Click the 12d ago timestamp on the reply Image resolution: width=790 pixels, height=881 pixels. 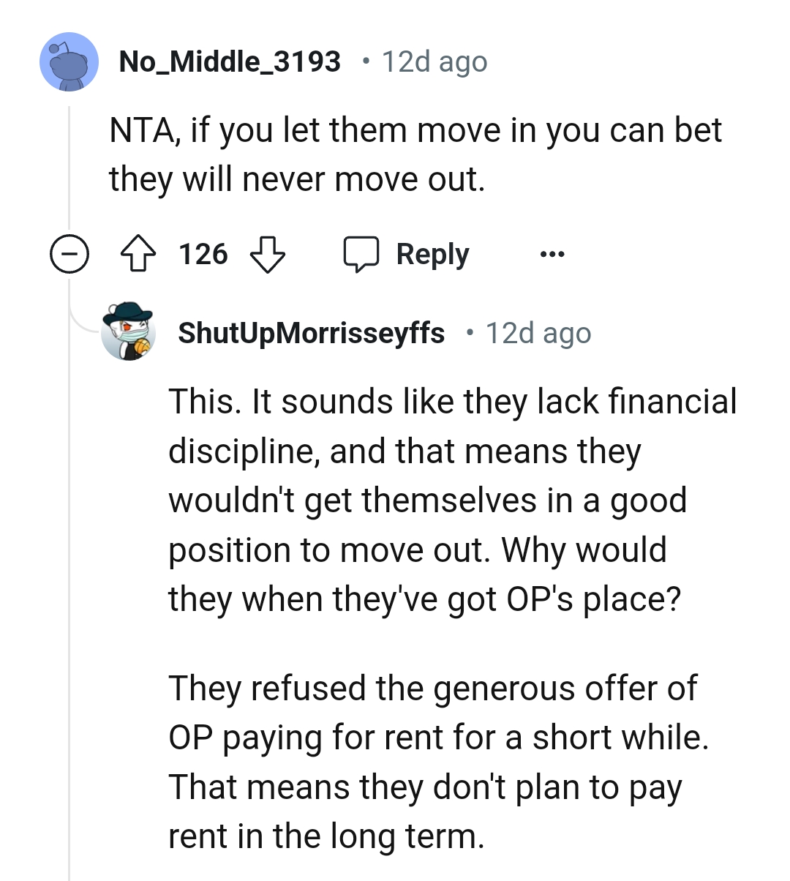pyautogui.click(x=538, y=332)
